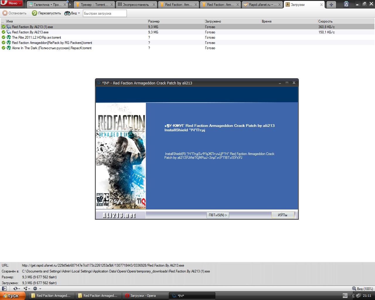Select the Alone In The Dark torrent row
Screen dimensions: 375x300
coord(187,48)
